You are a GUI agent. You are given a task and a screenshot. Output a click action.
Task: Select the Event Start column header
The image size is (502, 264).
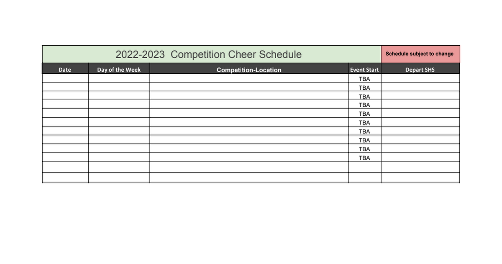(365, 69)
